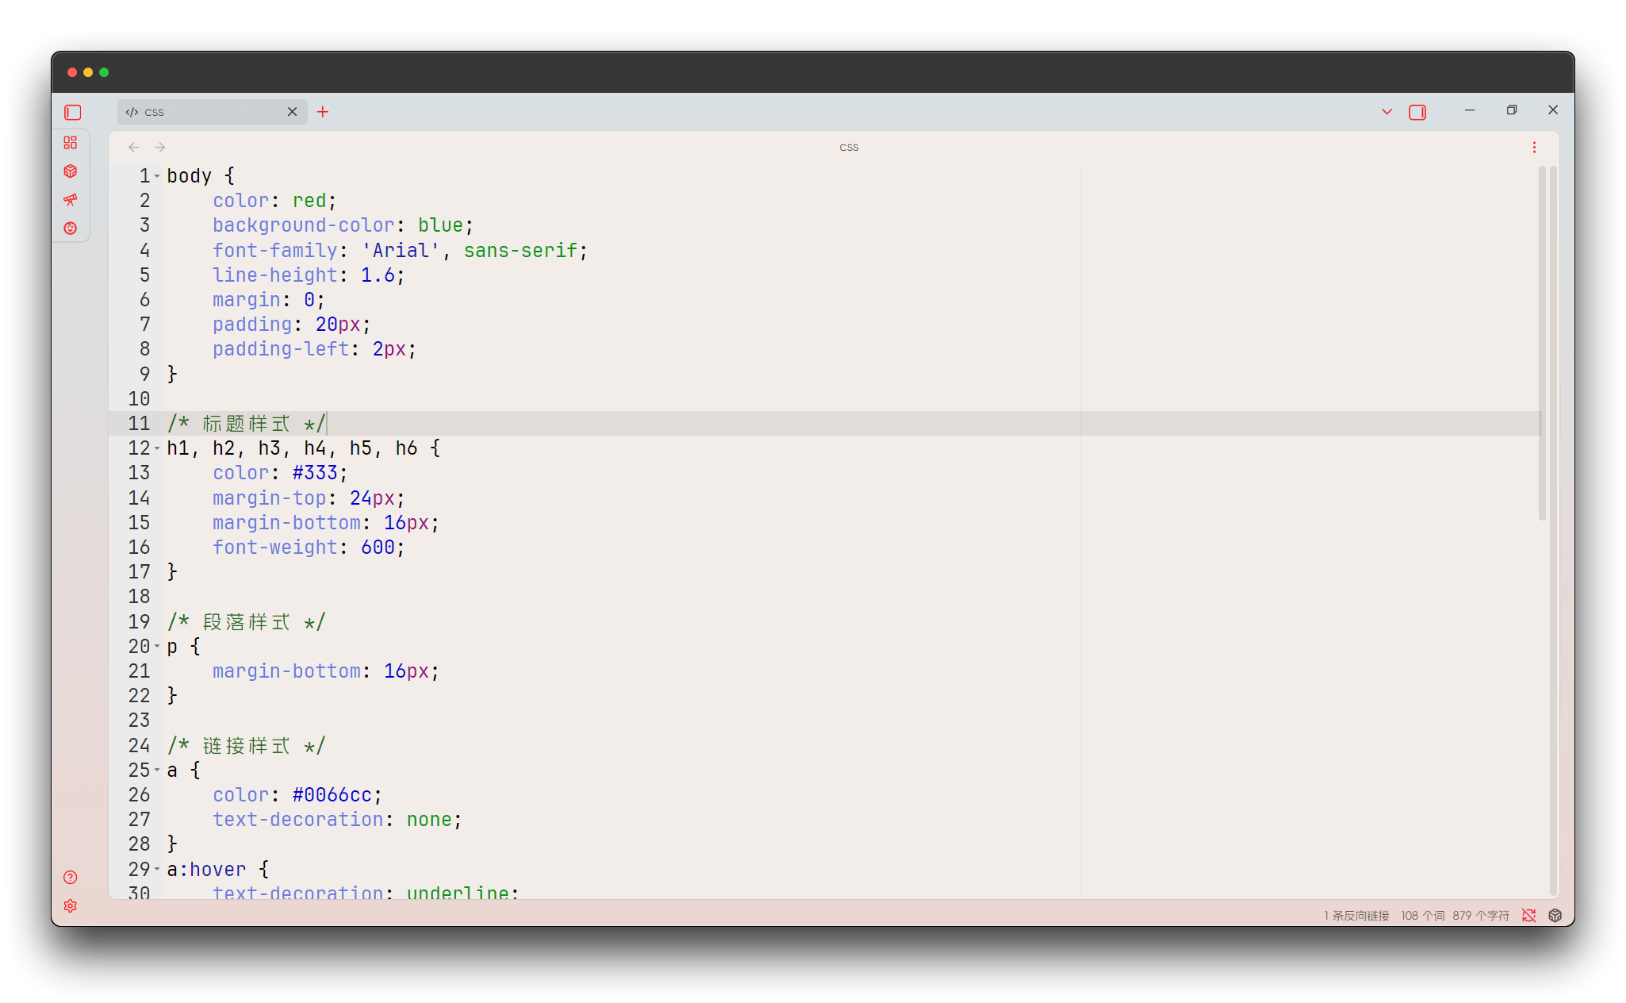Toggle the sidebar panel icon top left
Screen dimensions: 1626x1003
click(71, 112)
